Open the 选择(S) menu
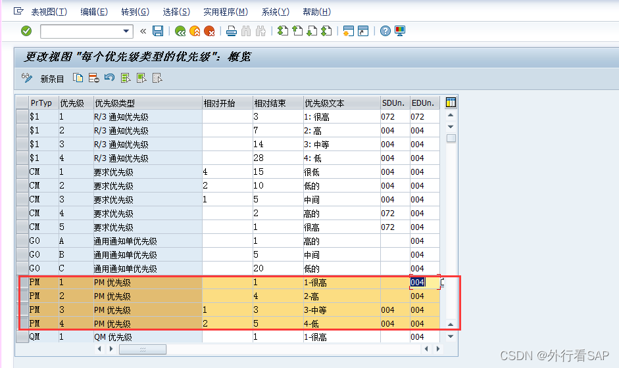 pos(176,12)
